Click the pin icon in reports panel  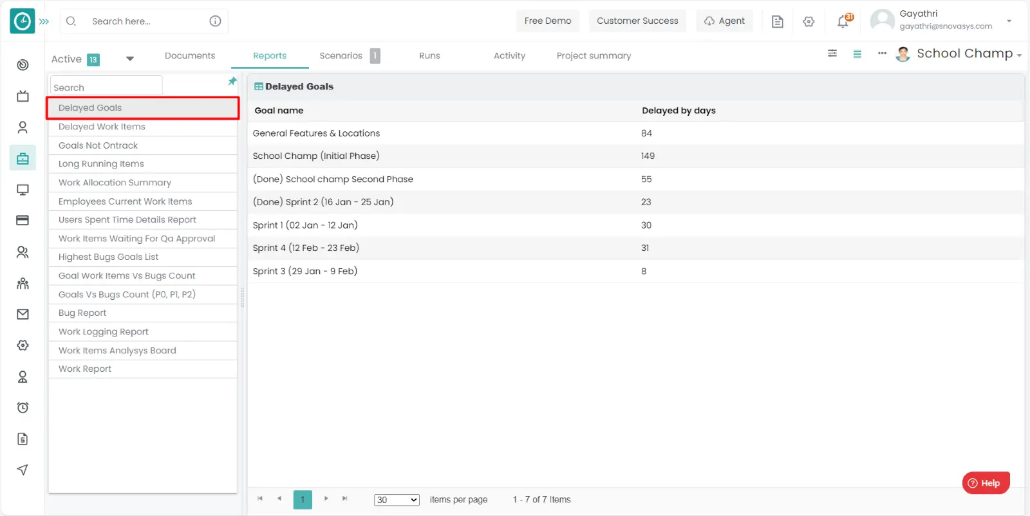(x=232, y=81)
